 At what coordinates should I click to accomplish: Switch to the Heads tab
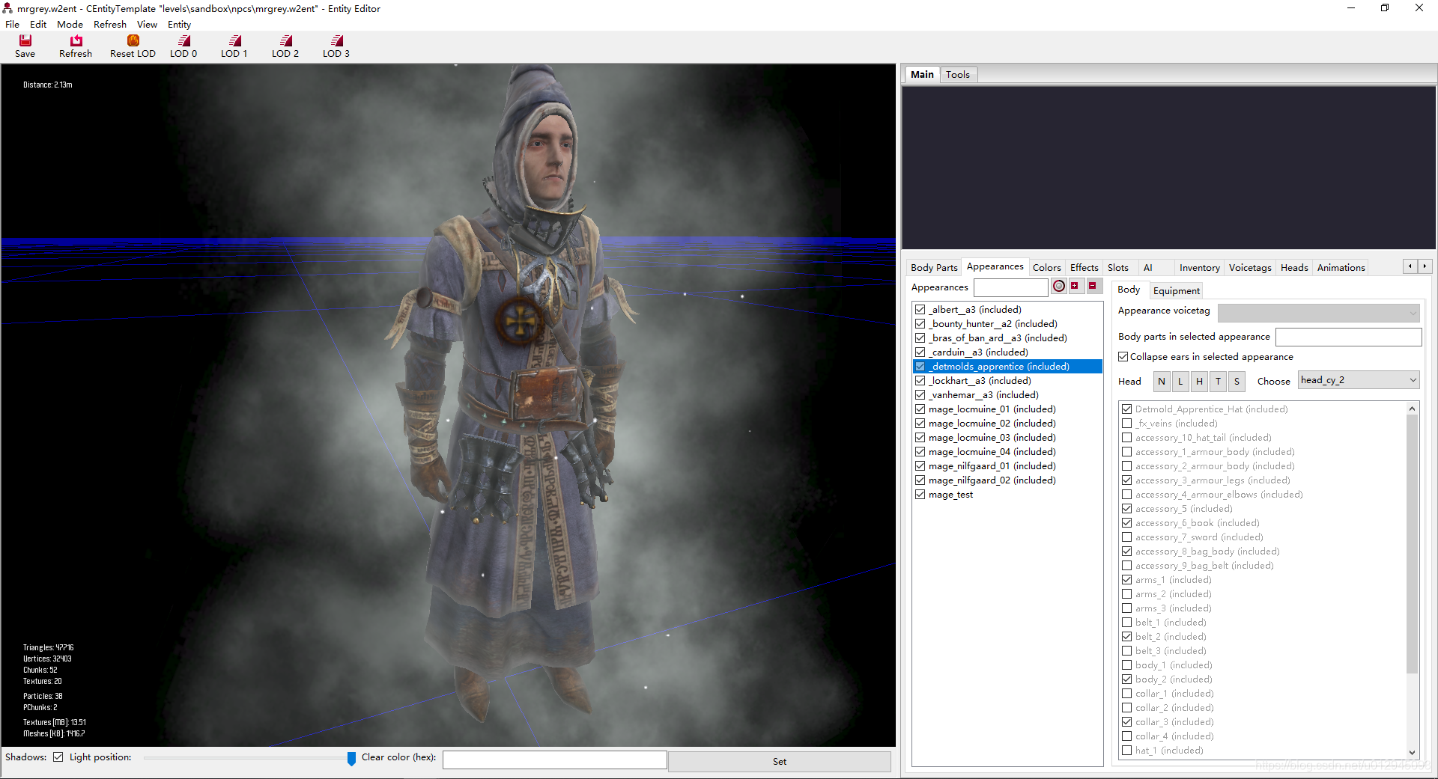point(1294,267)
